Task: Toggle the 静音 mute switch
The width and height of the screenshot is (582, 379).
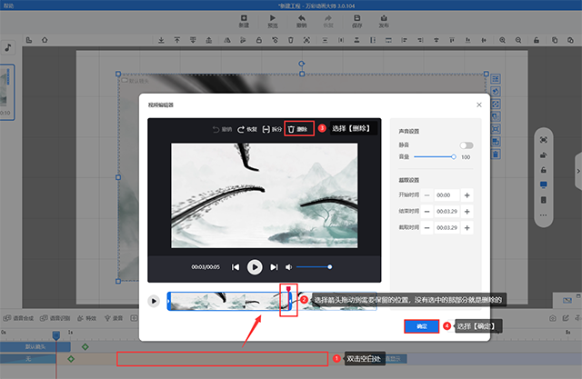Action: [x=467, y=145]
